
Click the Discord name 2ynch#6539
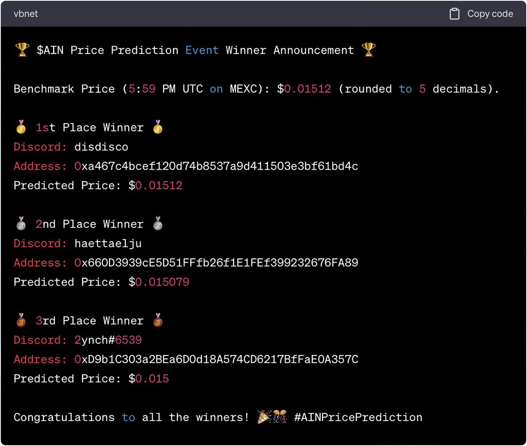pyautogui.click(x=108, y=340)
